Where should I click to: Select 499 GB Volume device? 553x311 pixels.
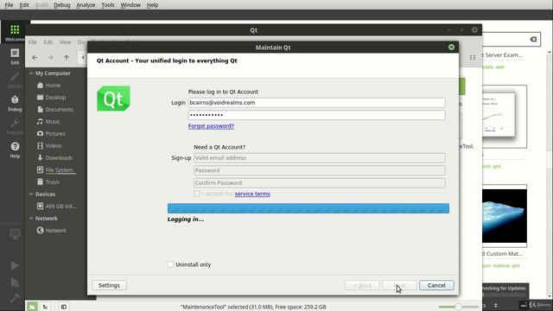[60, 206]
